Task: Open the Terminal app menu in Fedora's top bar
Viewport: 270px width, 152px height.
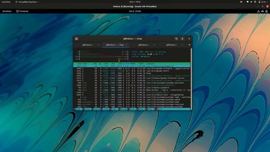Action: pos(22,11)
